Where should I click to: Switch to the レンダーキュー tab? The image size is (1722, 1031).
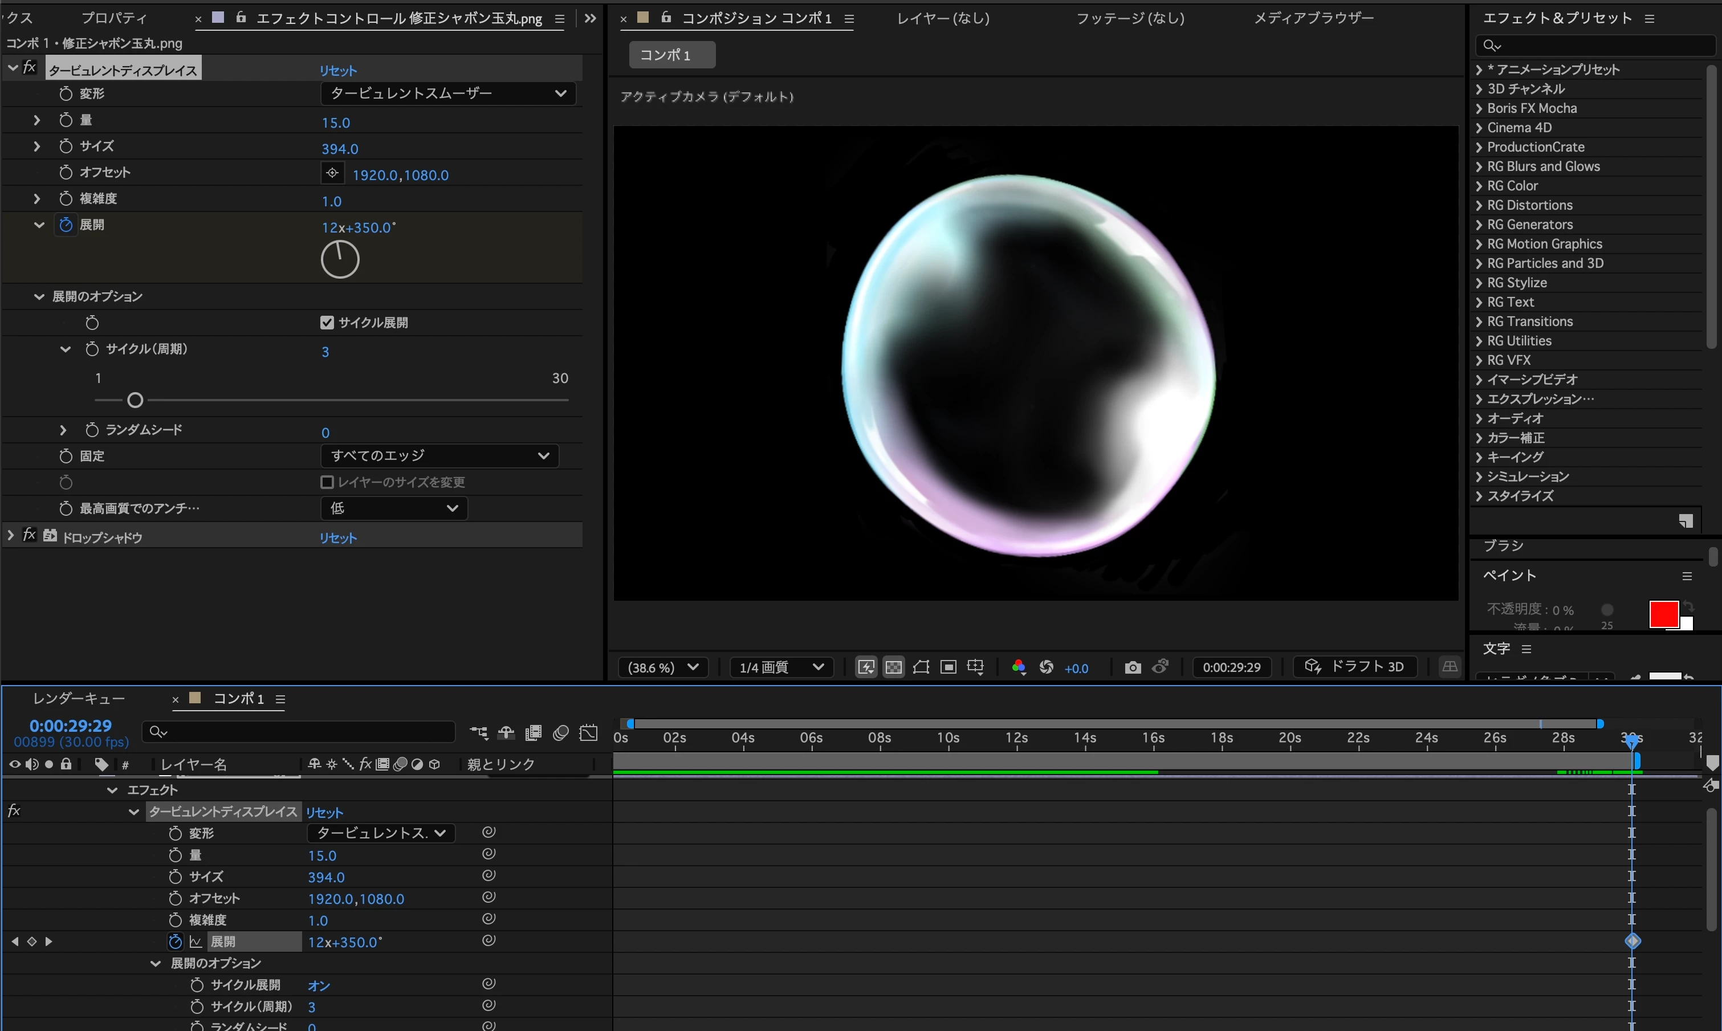pyautogui.click(x=79, y=698)
